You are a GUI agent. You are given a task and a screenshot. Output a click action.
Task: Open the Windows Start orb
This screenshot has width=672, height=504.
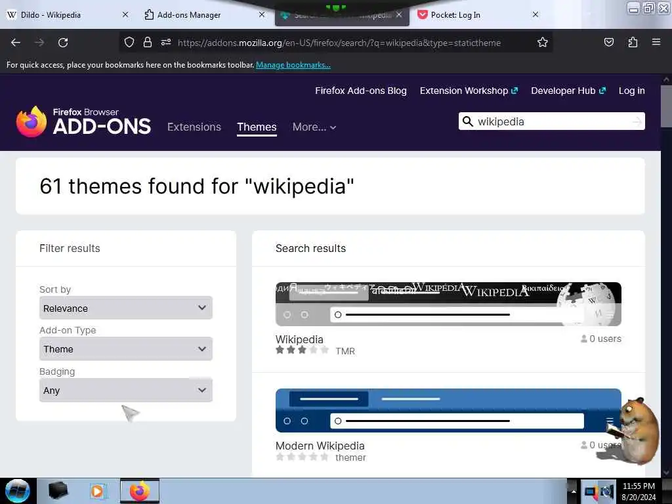[x=17, y=491]
